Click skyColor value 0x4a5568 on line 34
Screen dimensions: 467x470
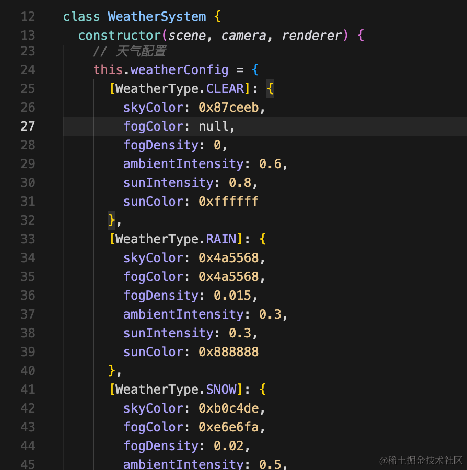click(229, 258)
